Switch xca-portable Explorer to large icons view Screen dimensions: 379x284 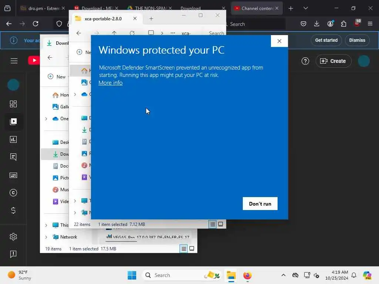click(x=221, y=224)
